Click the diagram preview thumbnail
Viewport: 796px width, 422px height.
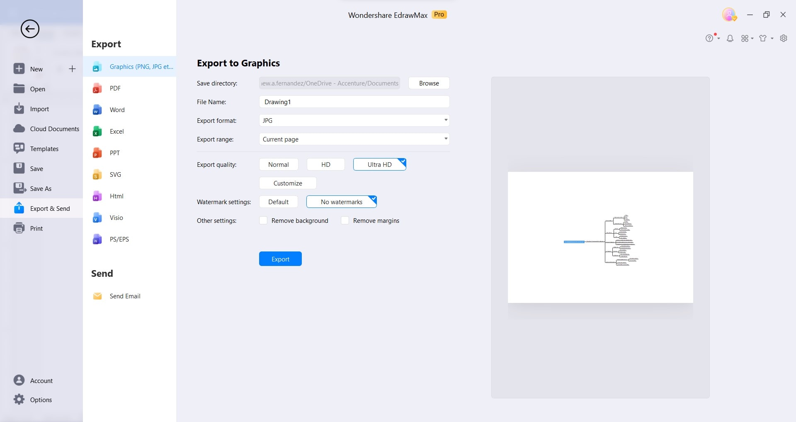click(x=600, y=237)
